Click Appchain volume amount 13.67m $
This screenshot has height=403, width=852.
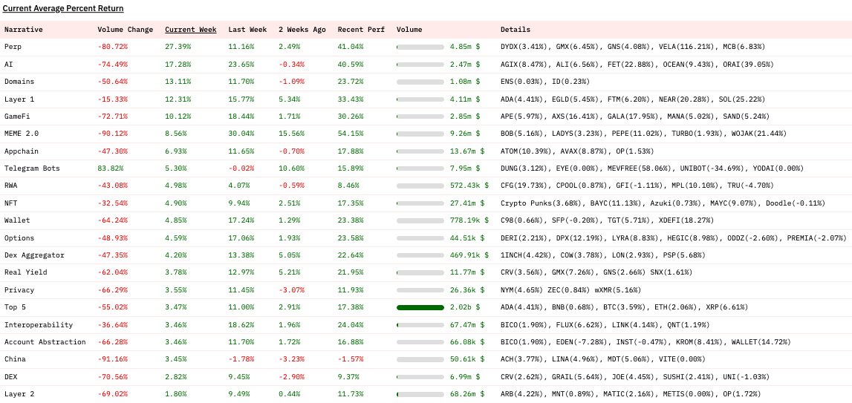(467, 151)
